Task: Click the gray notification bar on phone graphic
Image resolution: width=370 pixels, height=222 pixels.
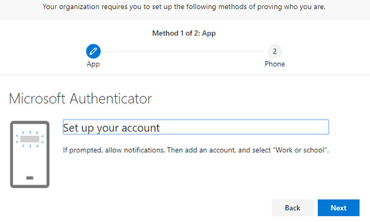Action: (30, 139)
